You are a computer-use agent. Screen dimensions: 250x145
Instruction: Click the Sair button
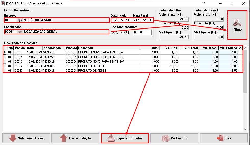pos(224,138)
